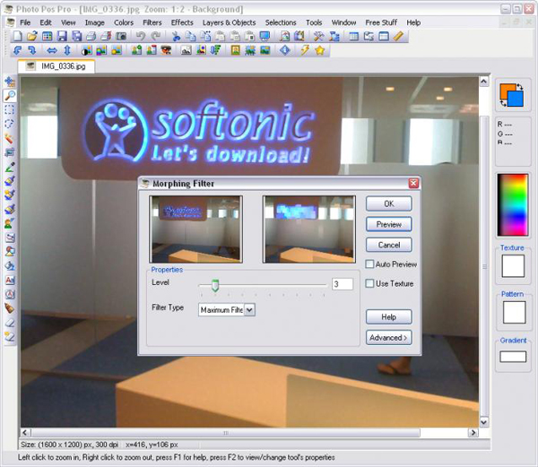
Task: Click the New document icon
Action: [18, 37]
